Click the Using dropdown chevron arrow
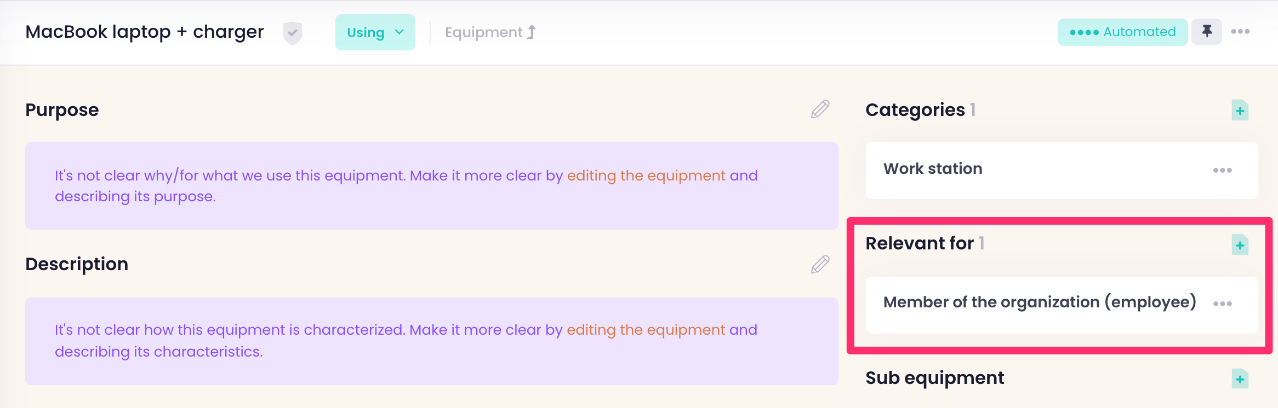 (x=400, y=32)
